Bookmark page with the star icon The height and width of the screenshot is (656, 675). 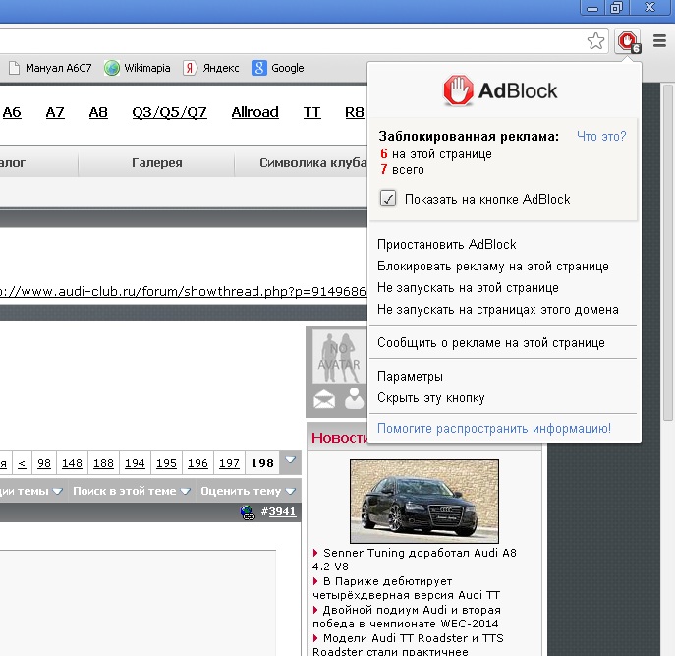point(595,41)
